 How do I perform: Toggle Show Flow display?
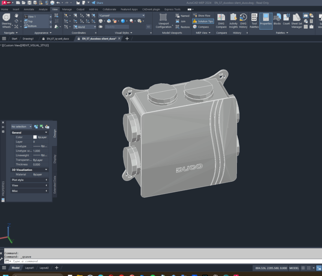[x=201, y=15]
